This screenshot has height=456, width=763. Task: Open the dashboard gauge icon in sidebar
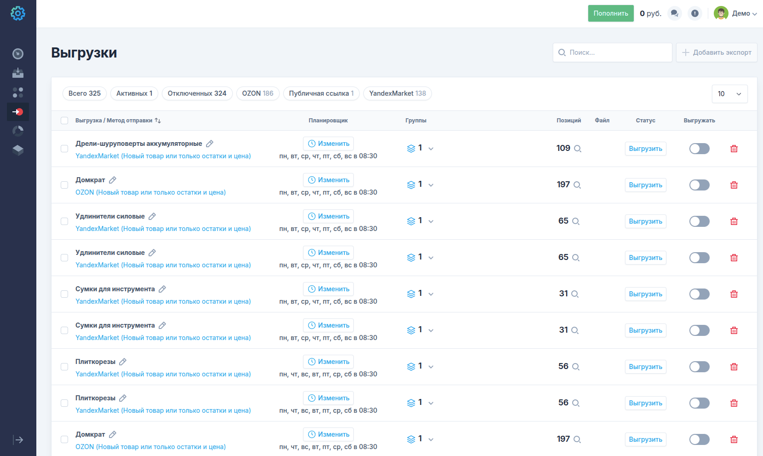click(18, 54)
